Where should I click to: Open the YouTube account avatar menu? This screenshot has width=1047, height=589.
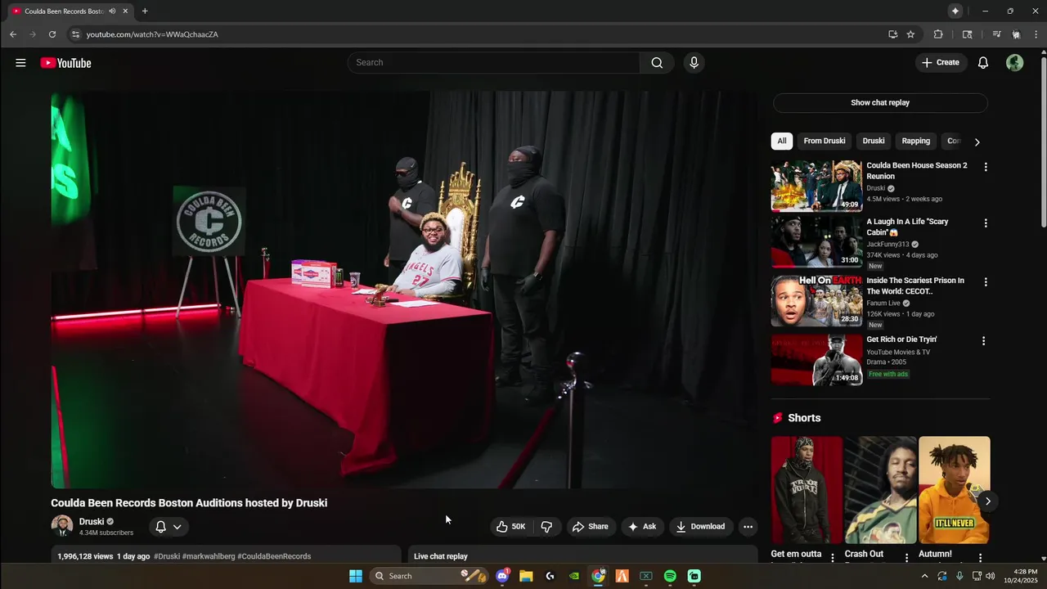pos(1014,63)
